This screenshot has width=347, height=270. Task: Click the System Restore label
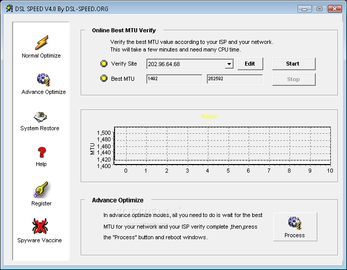[40, 128]
